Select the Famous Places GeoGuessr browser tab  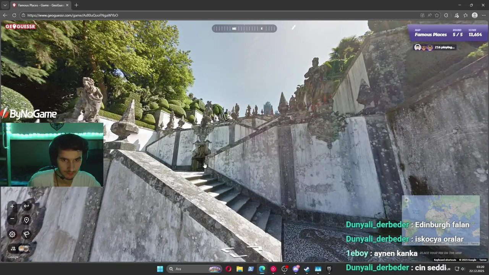coord(40,5)
